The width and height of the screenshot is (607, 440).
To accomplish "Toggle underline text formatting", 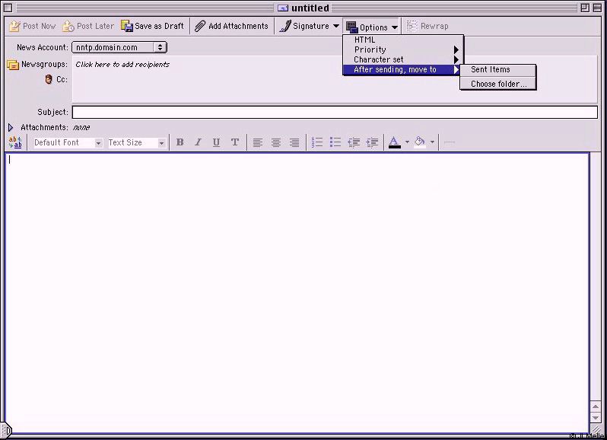I will pyautogui.click(x=216, y=142).
